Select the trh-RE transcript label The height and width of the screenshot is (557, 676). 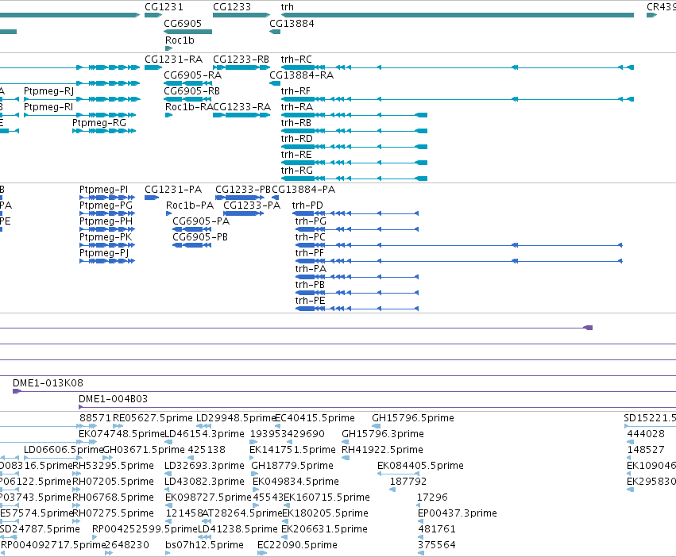[296, 155]
